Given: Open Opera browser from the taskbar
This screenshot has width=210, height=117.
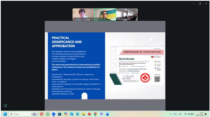Looking at the screenshot, I should (x=42, y=114).
